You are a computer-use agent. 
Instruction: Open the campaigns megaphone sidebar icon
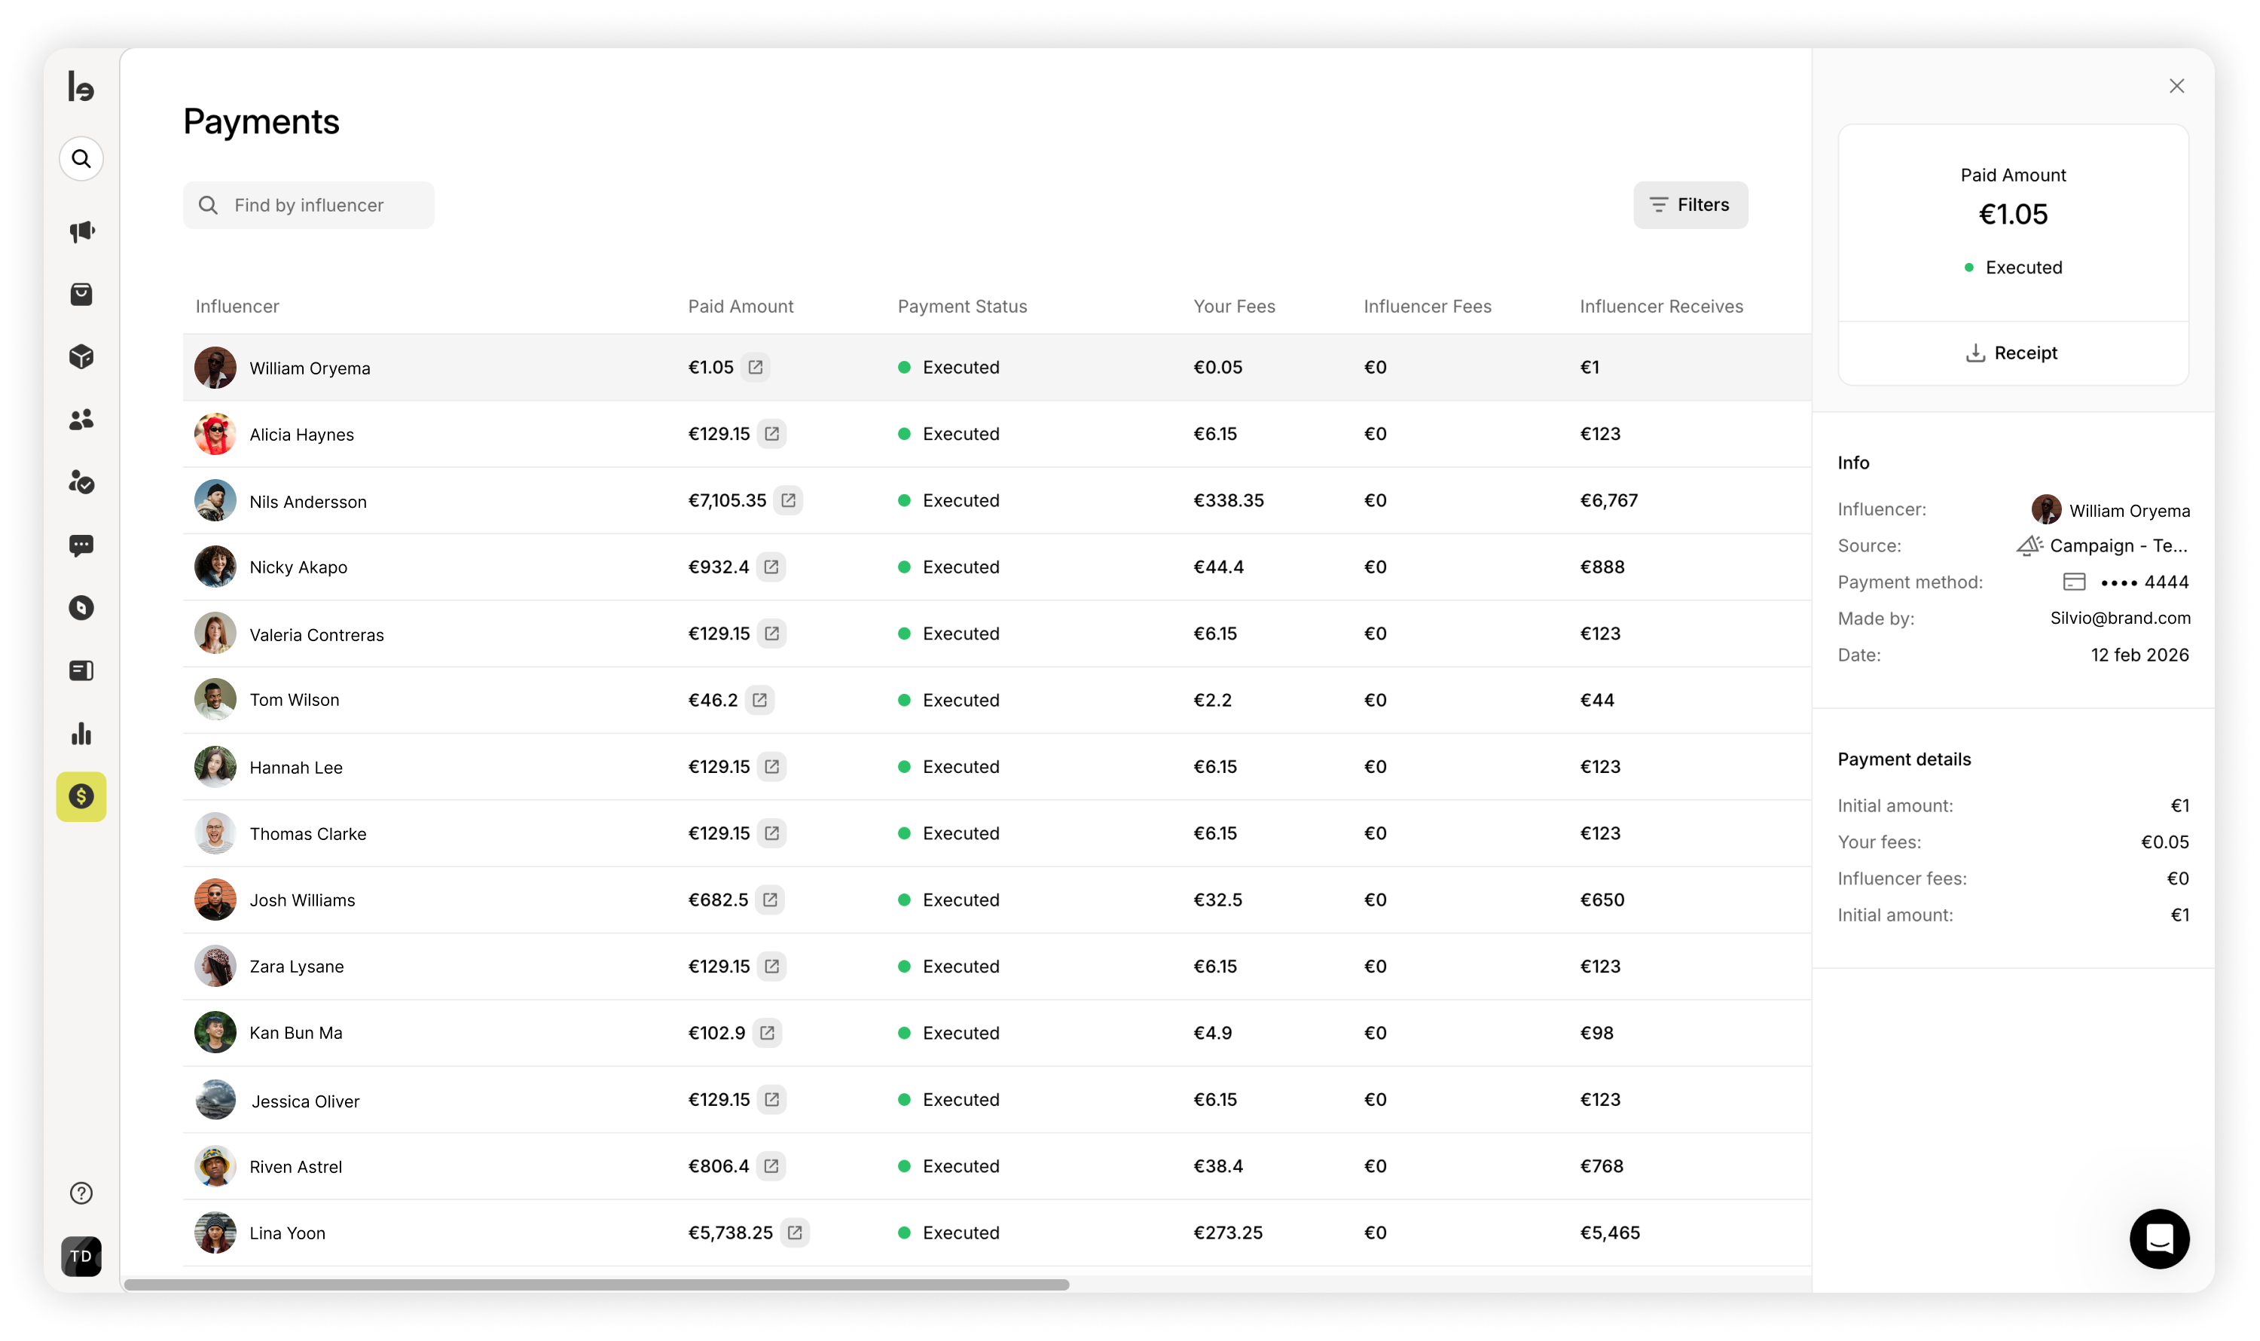[81, 231]
